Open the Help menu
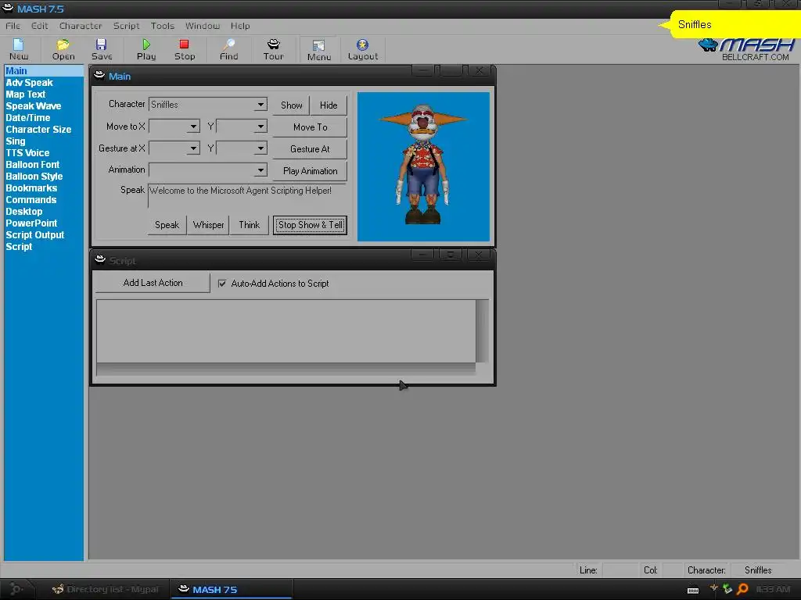The height and width of the screenshot is (600, 801). click(x=240, y=26)
